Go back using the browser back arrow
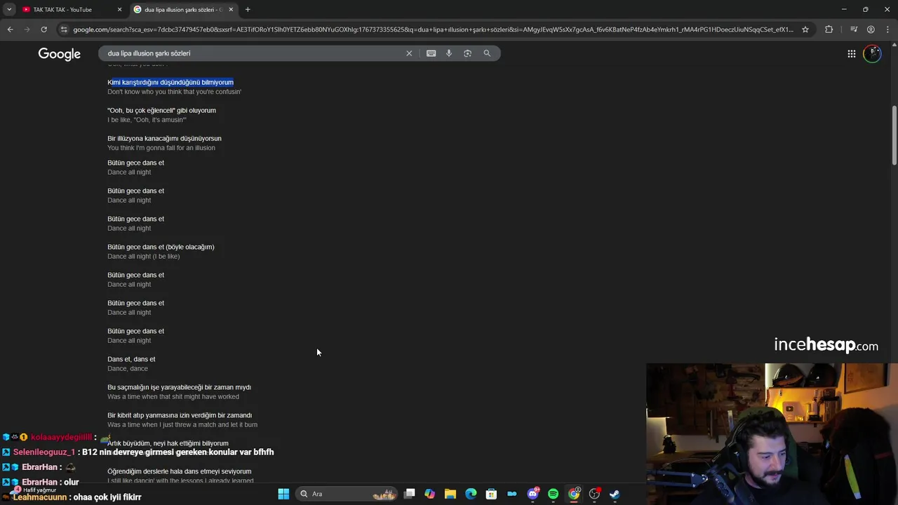Image resolution: width=898 pixels, height=505 pixels. (x=10, y=29)
